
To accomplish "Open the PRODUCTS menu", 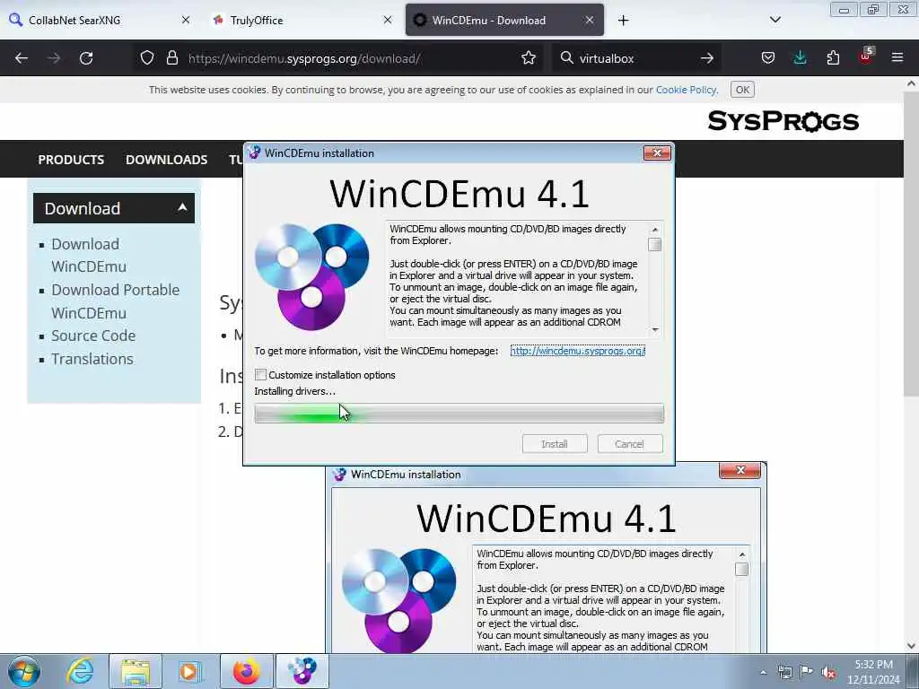I will tap(71, 160).
